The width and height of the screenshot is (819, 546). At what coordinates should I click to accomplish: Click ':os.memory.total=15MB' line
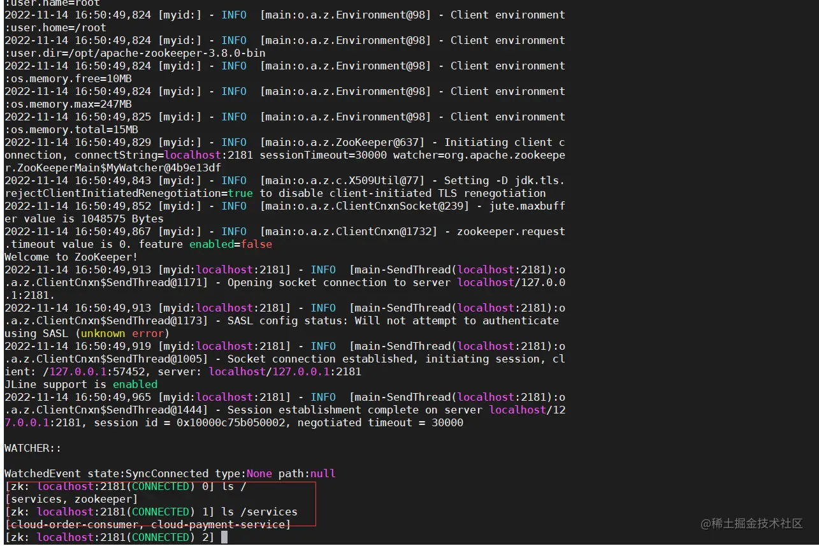pyautogui.click(x=71, y=129)
